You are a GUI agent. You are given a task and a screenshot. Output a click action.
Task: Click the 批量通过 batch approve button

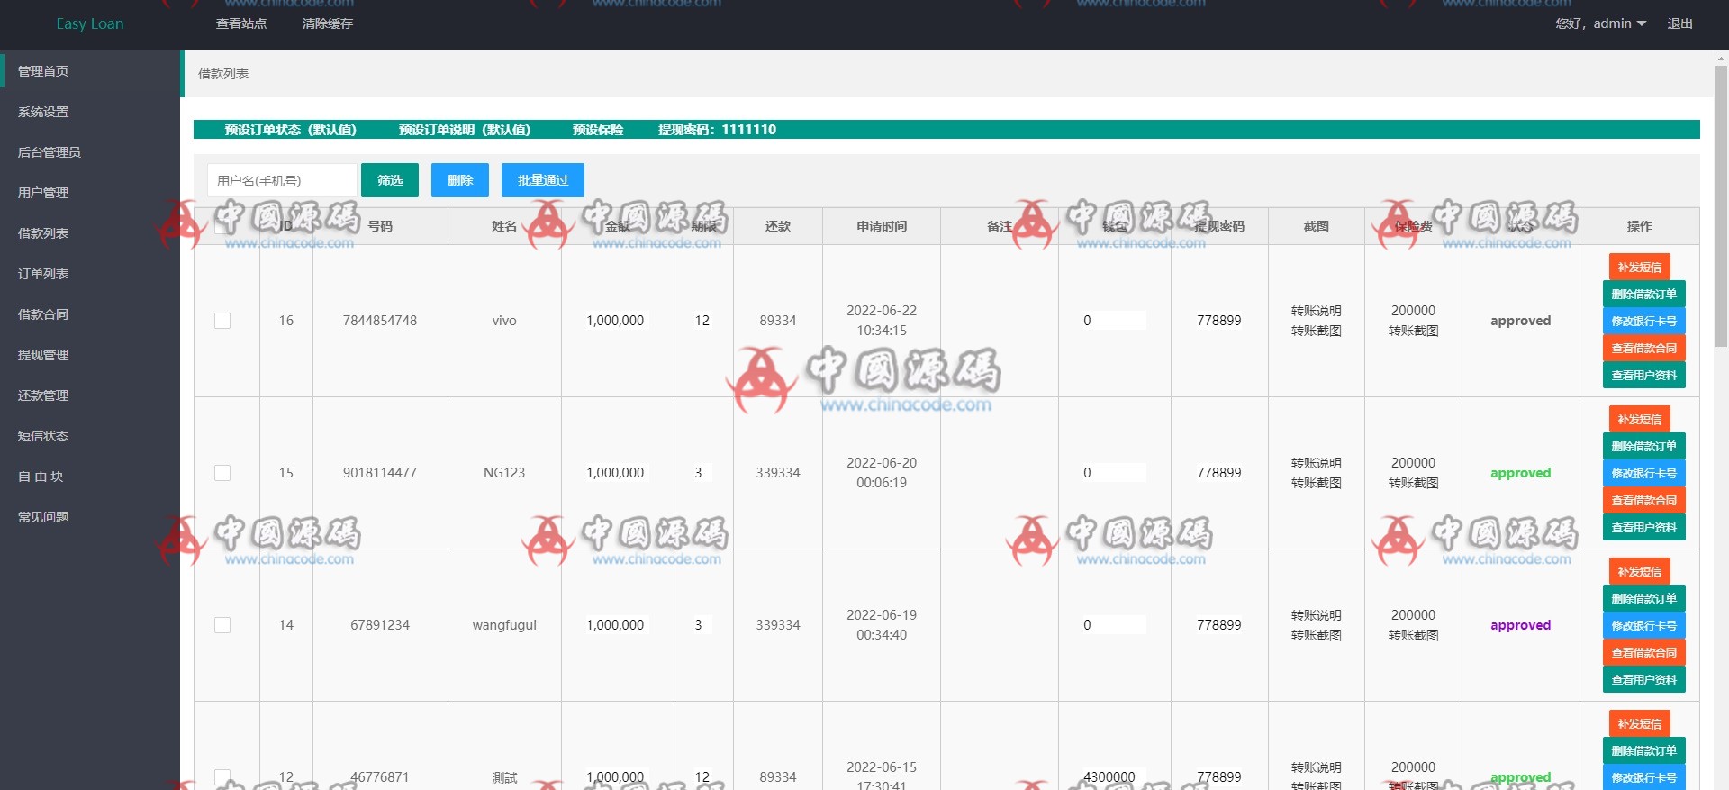coord(542,180)
